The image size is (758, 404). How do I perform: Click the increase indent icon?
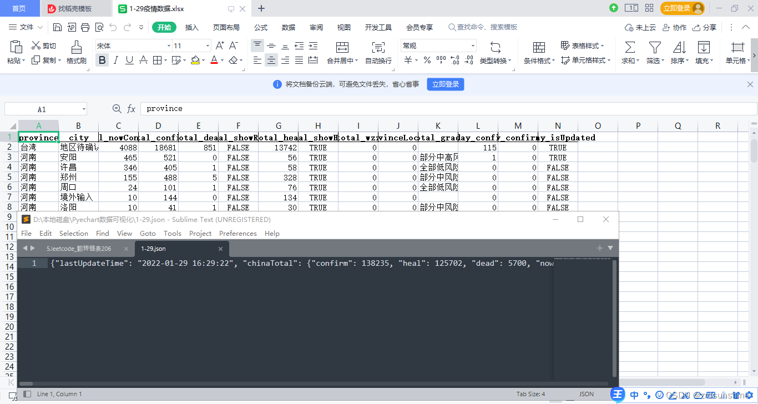tap(313, 46)
